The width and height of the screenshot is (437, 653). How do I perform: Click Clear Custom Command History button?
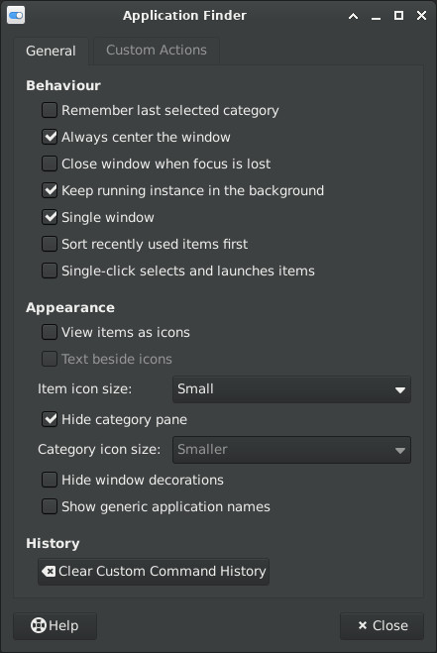pos(154,572)
